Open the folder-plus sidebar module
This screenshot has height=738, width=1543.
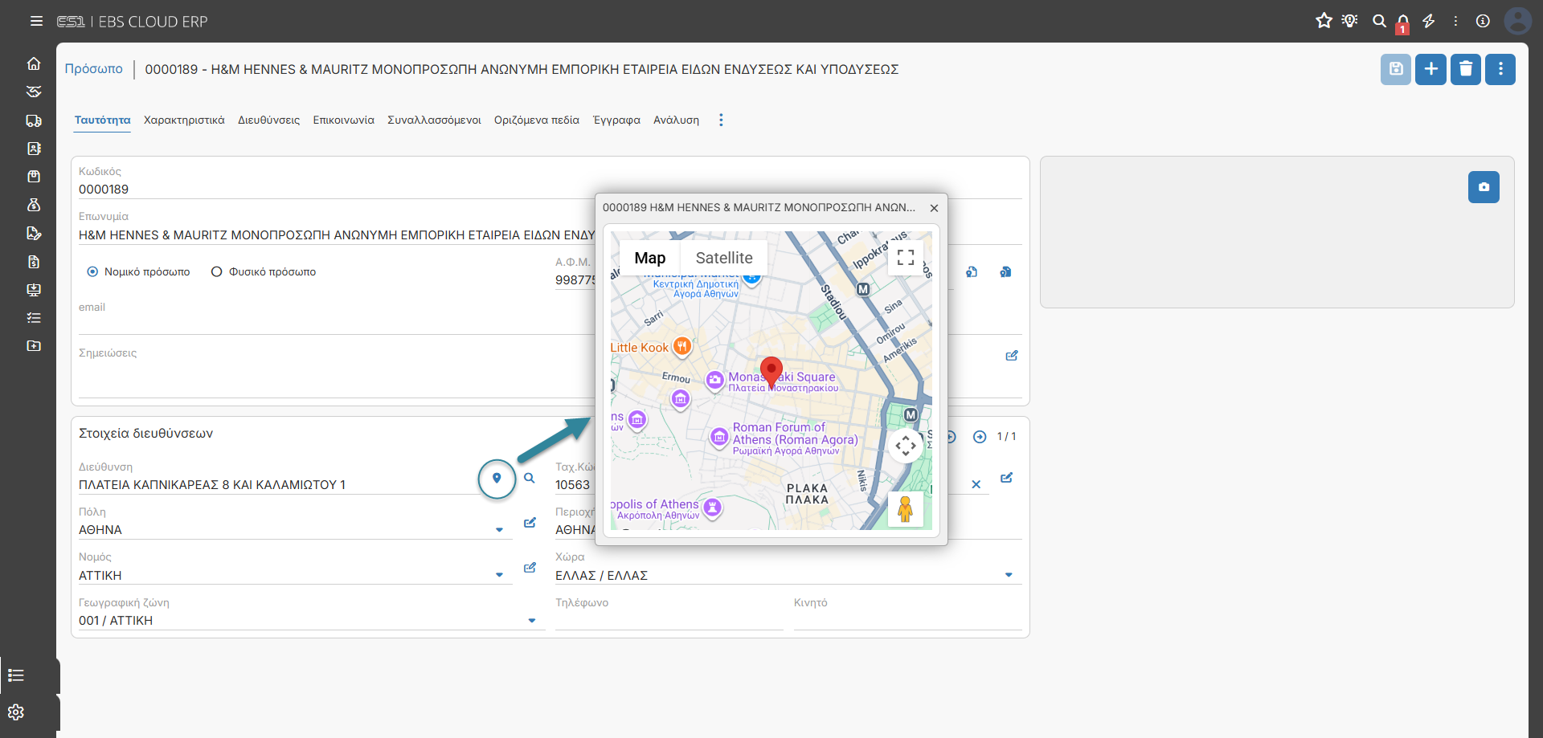click(34, 346)
